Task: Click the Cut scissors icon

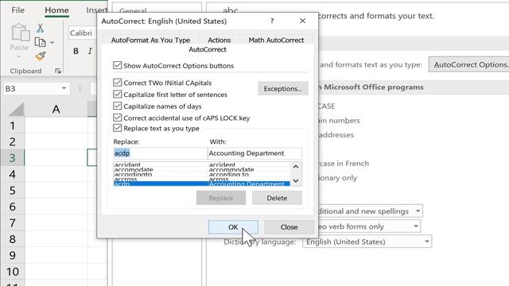Action: [41, 29]
